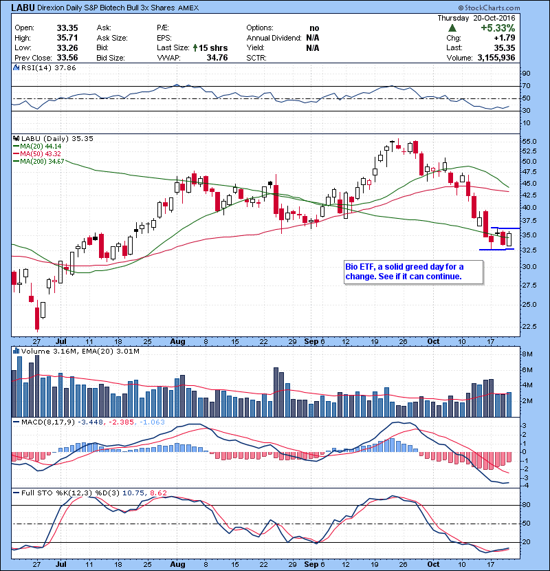This screenshot has width=550, height=571.
Task: Click the Jul label on price chart axis
Action: (60, 342)
